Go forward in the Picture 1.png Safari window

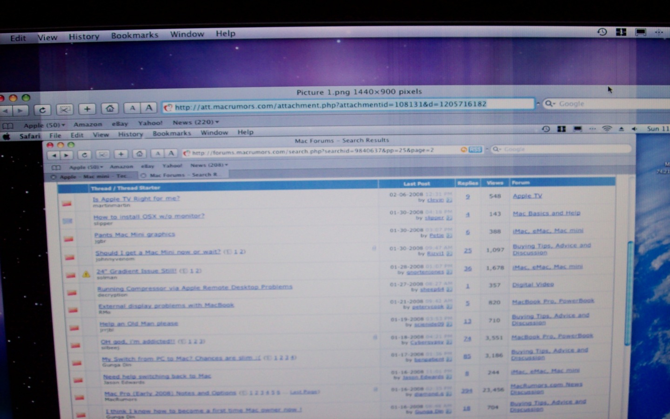coord(20,111)
